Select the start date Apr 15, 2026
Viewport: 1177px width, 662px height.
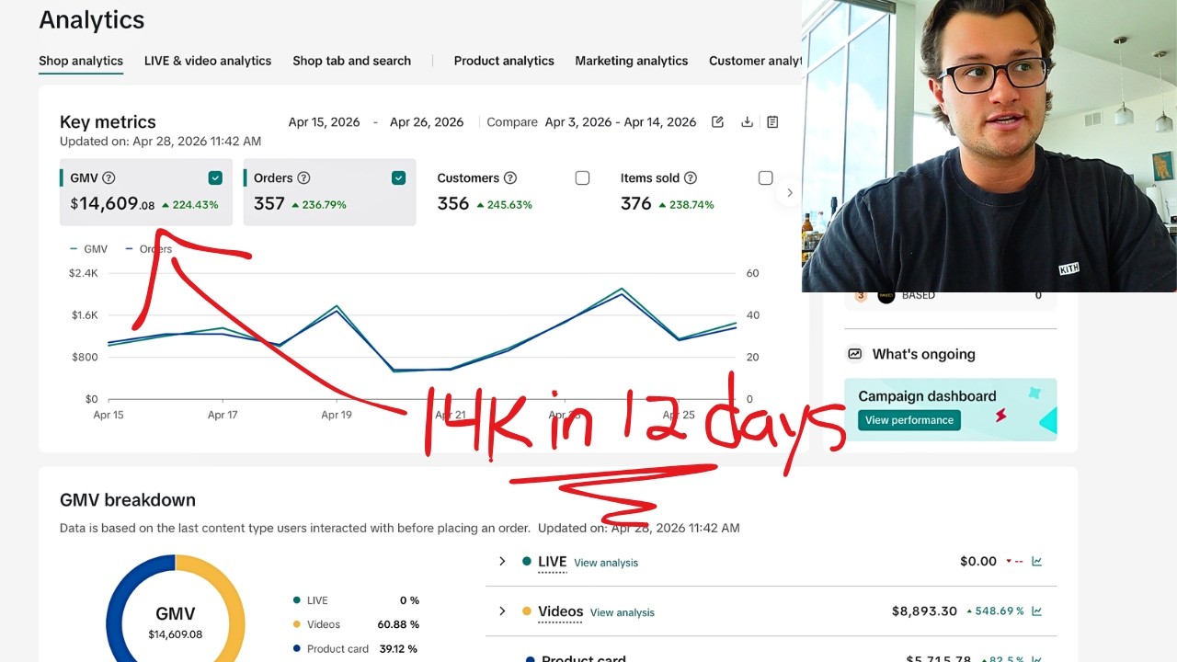324,122
